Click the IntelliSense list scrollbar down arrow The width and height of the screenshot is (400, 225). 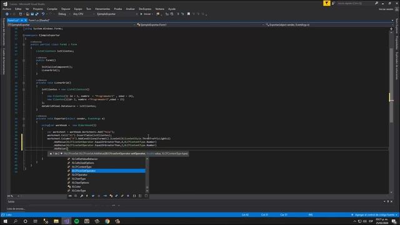tap(147, 191)
